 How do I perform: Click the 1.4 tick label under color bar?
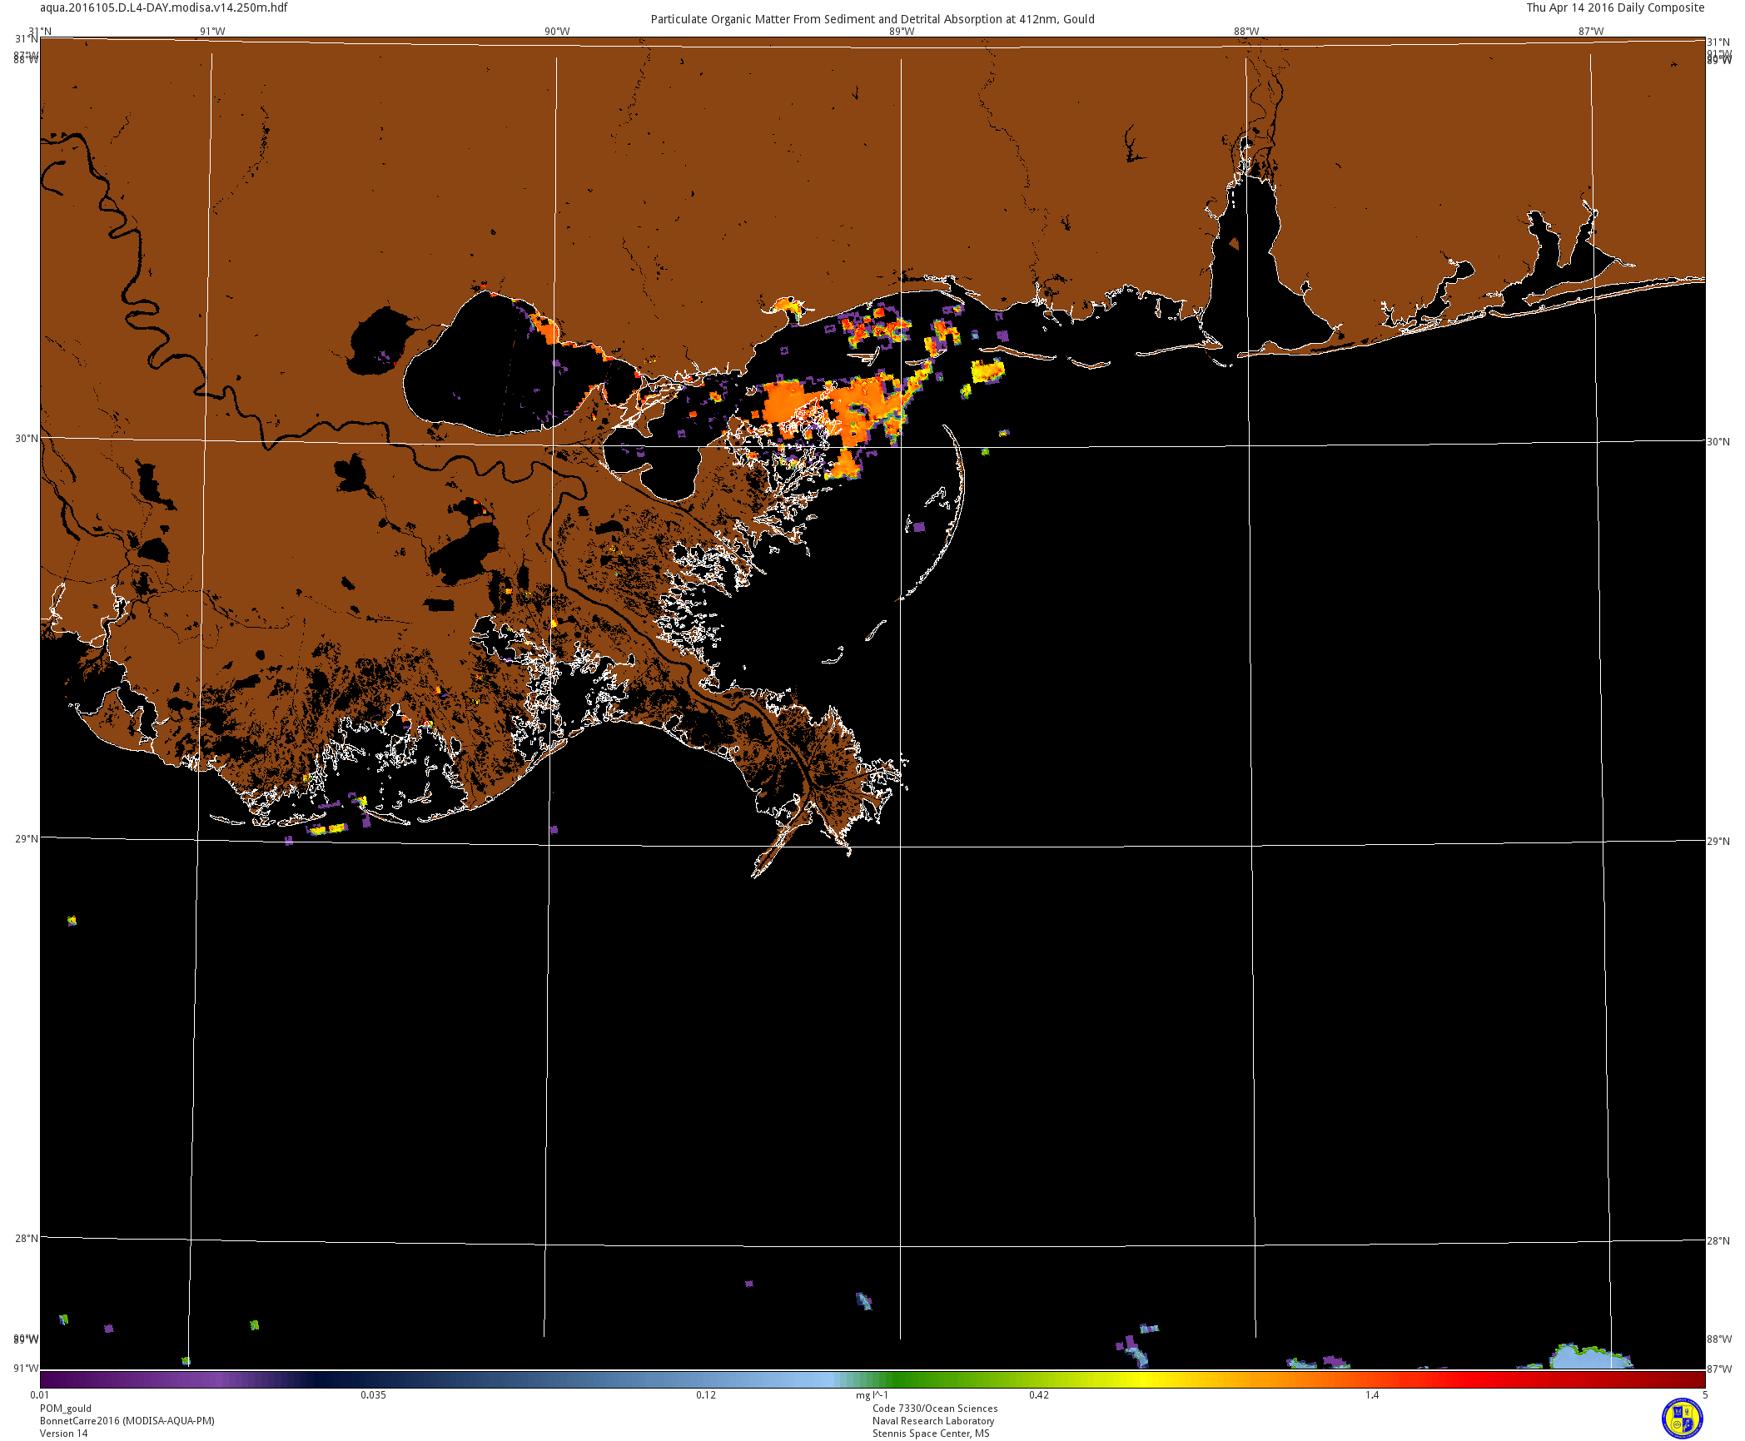[1371, 1395]
